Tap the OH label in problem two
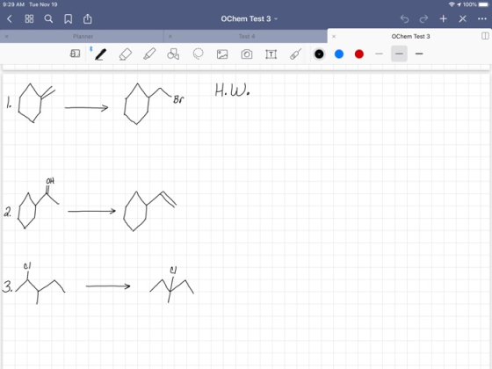This screenshot has height=369, width=492. (x=50, y=181)
